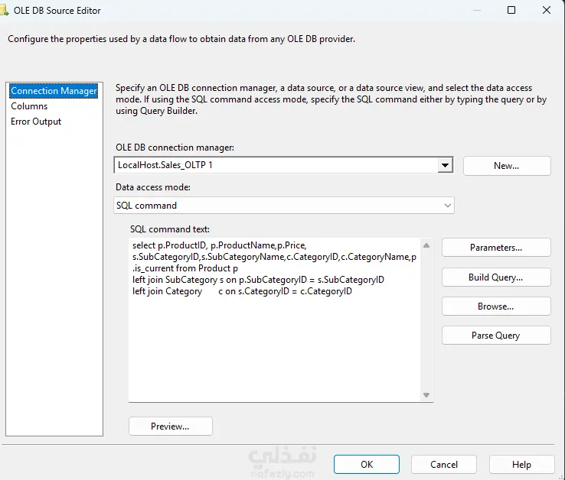Cancel the OLE DB Source Editor
This screenshot has height=480, width=565.
click(444, 465)
